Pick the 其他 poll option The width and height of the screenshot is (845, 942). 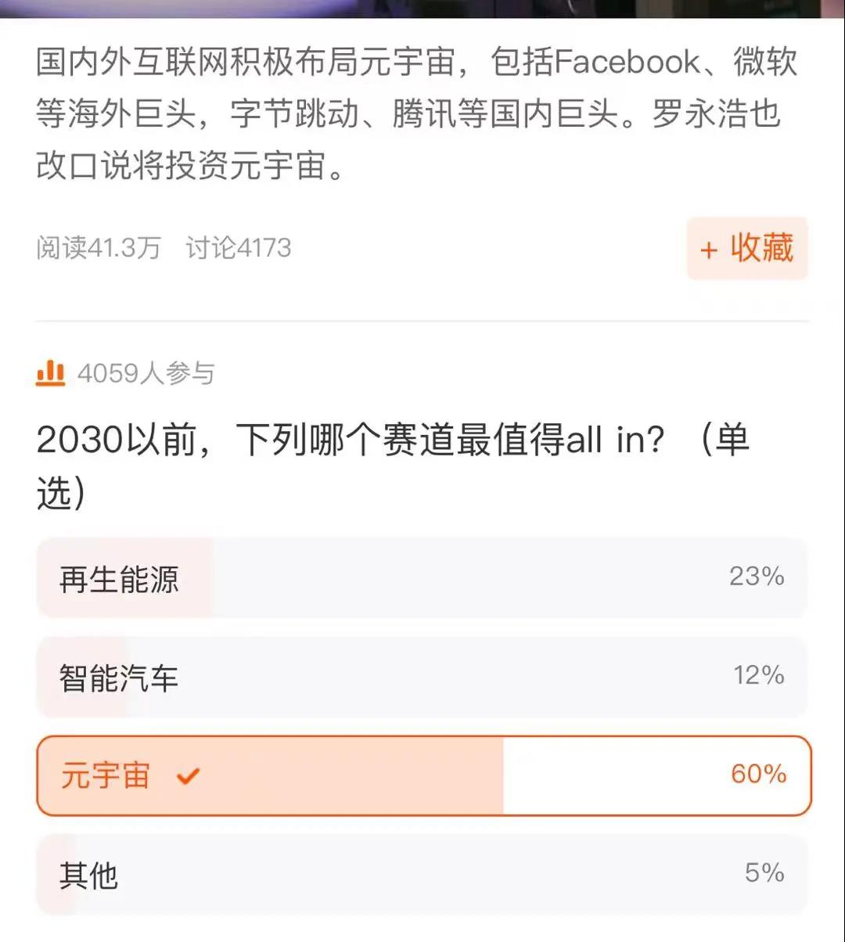coord(89,875)
